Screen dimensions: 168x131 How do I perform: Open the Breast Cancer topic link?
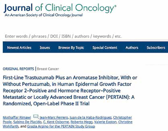click(48, 69)
